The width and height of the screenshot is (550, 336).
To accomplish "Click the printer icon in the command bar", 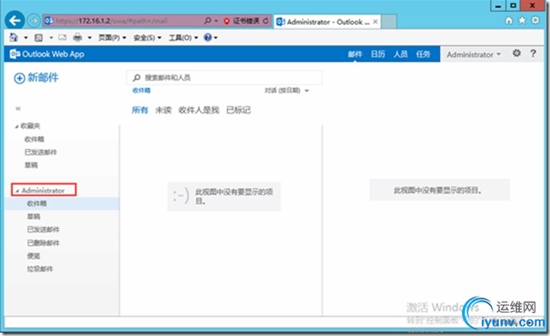I will pos(78,38).
